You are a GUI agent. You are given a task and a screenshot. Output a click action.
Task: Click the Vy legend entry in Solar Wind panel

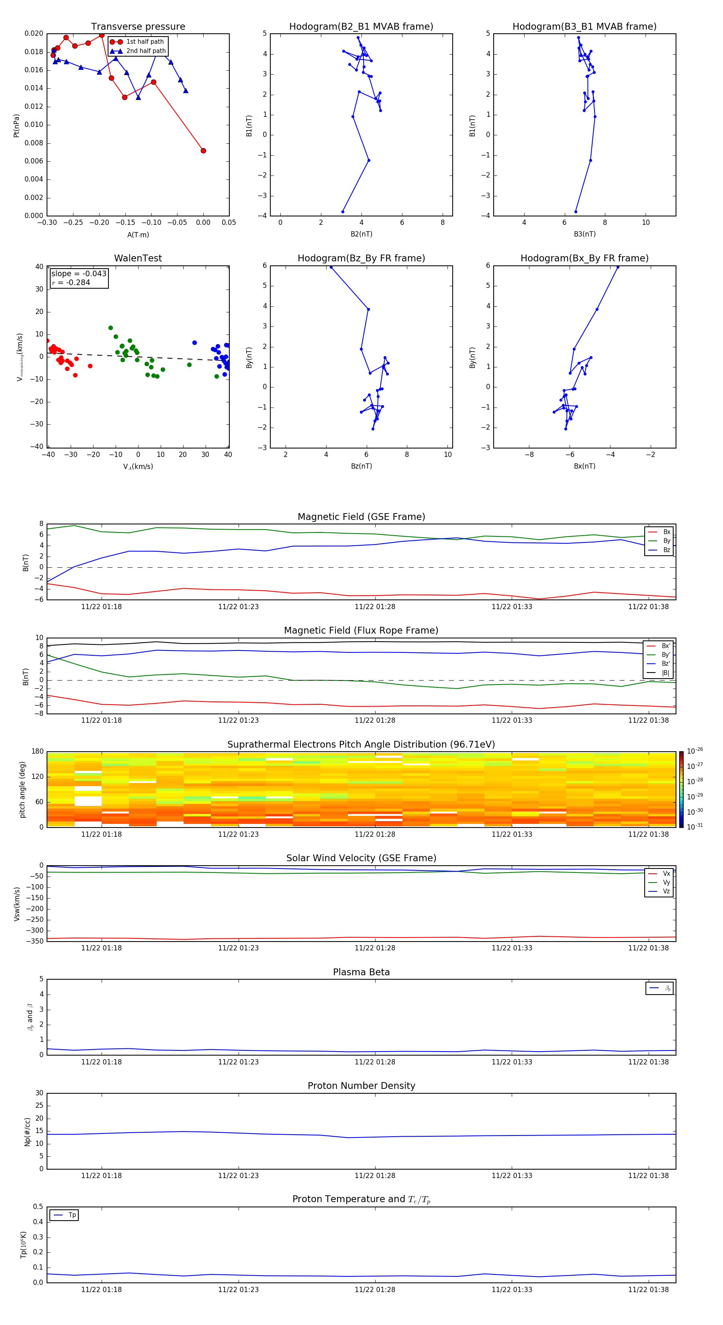tap(659, 883)
